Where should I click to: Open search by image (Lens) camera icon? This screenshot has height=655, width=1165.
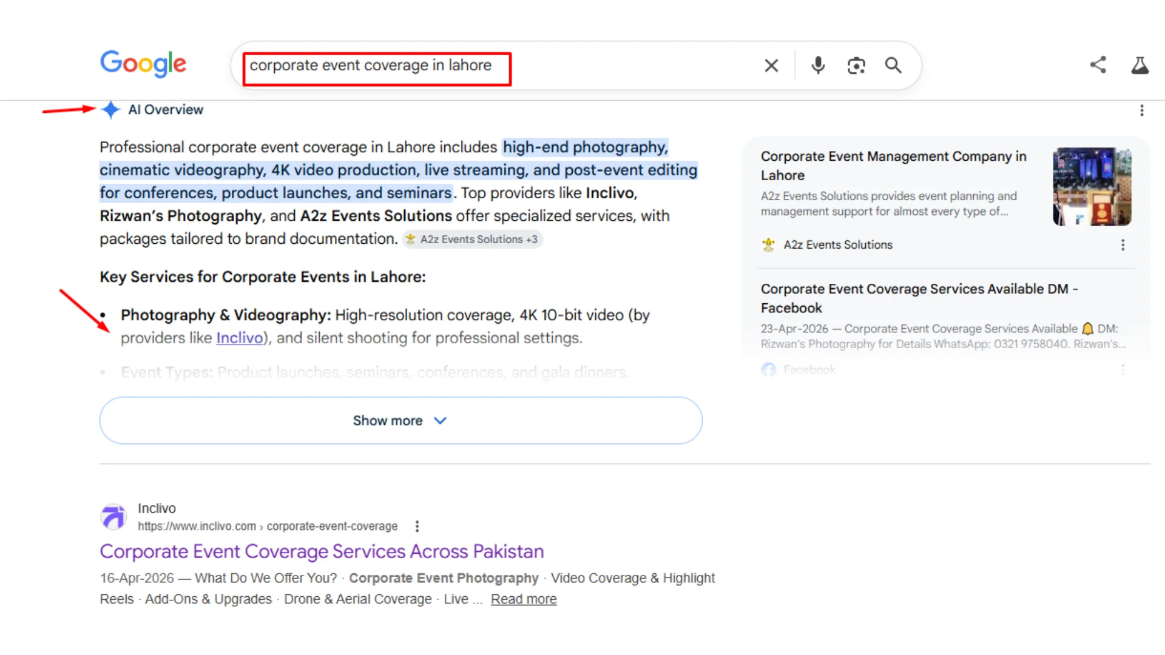coord(856,65)
